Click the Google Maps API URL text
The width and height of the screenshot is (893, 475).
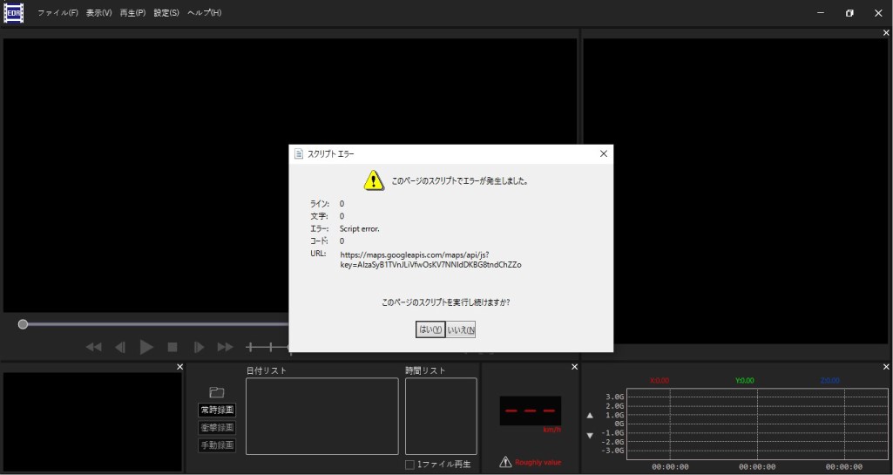(x=430, y=260)
